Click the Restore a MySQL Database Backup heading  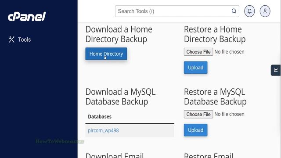pos(215,97)
